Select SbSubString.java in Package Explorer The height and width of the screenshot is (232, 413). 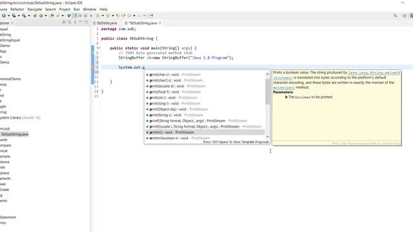pyautogui.click(x=15, y=134)
